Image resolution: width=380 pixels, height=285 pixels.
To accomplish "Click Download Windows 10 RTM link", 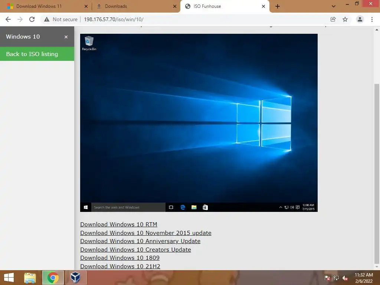I will [x=118, y=225].
